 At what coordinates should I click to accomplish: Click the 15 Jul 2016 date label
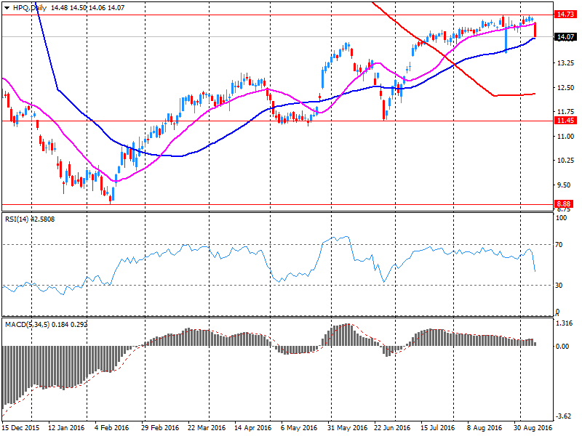438,427
